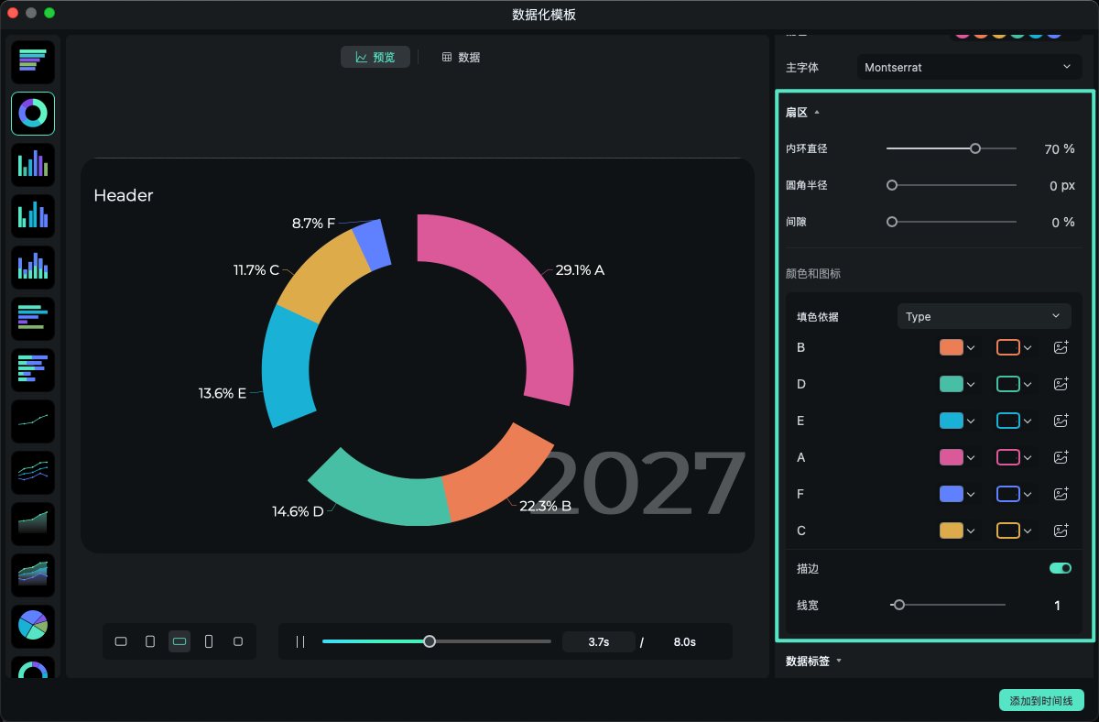Open the pink color swatch for series A
This screenshot has height=722, width=1099.
click(952, 456)
